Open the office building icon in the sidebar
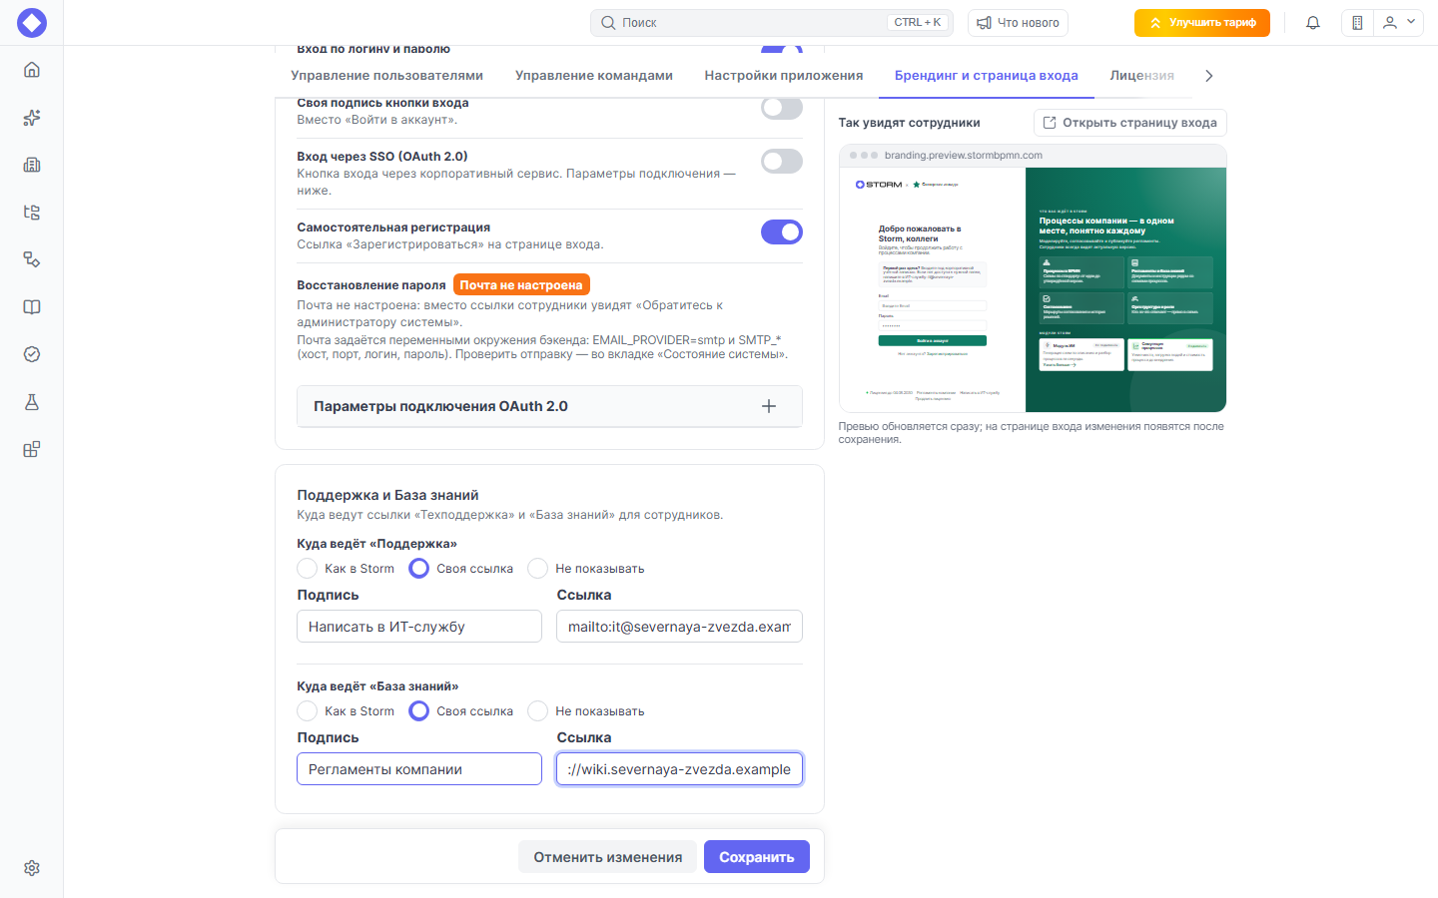The height and width of the screenshot is (898, 1438). pos(32,165)
